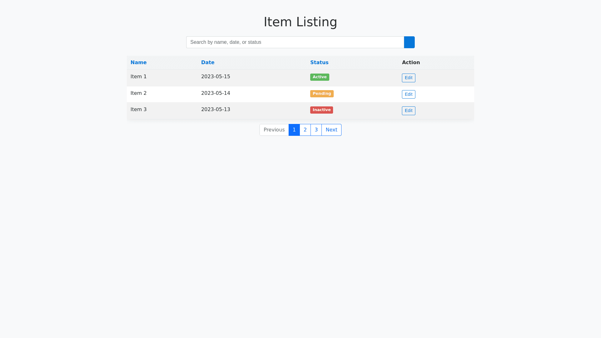Click the Item 3 name cell
The image size is (601, 338).
pos(138,110)
